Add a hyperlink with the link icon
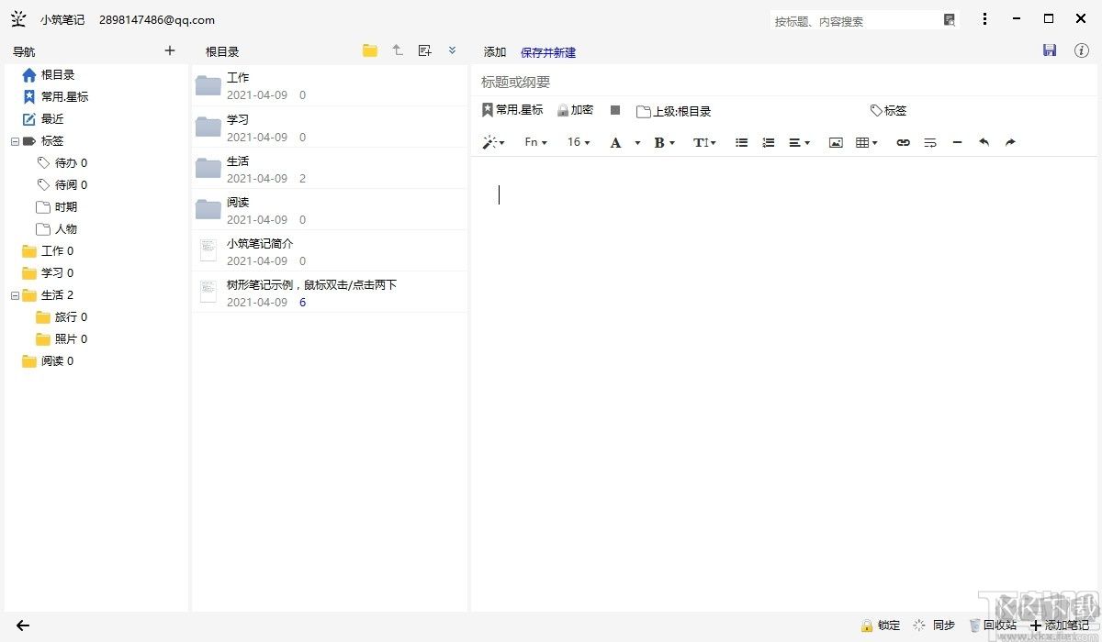1102x642 pixels. pos(902,142)
